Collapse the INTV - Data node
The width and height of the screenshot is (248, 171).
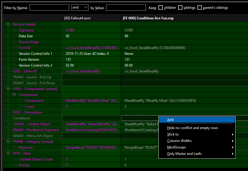click(8, 153)
